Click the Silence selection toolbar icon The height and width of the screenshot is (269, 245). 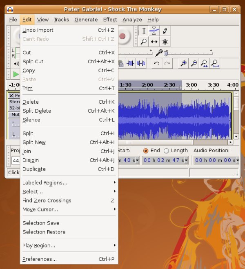pos(141,64)
